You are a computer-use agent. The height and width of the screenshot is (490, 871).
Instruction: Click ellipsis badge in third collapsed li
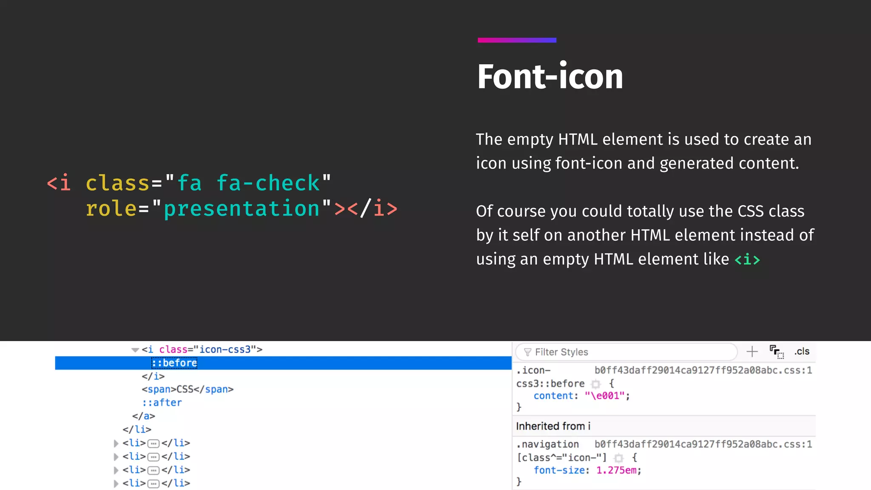pyautogui.click(x=153, y=470)
